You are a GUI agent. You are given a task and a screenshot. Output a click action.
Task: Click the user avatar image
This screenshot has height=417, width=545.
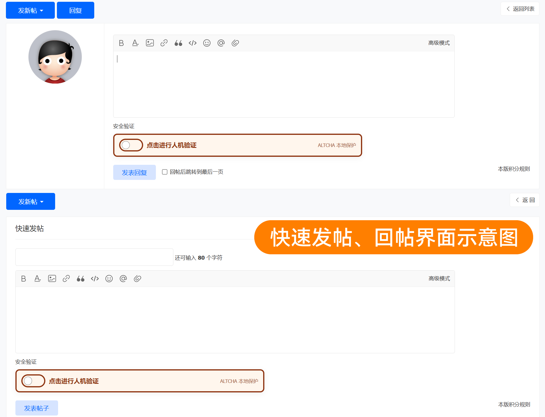[x=55, y=57]
